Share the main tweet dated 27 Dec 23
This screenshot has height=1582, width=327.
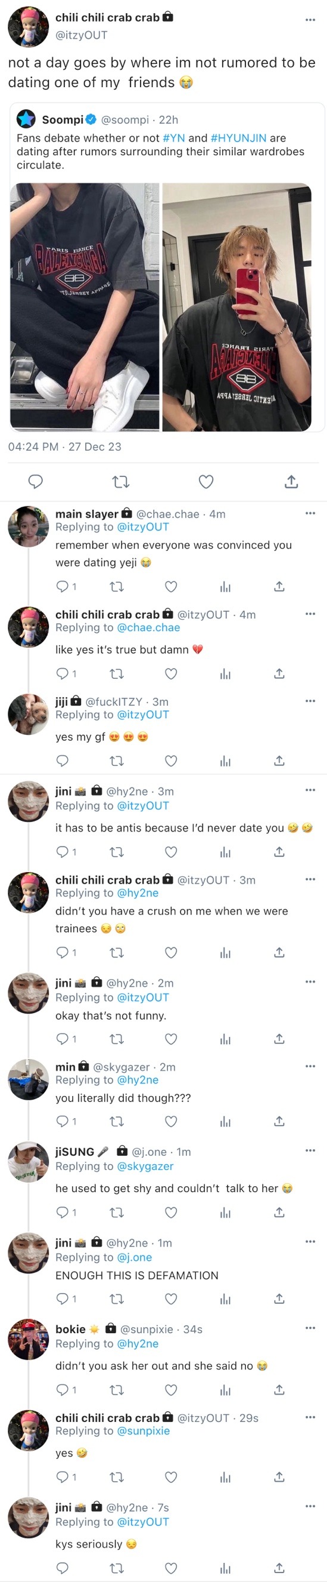(291, 482)
